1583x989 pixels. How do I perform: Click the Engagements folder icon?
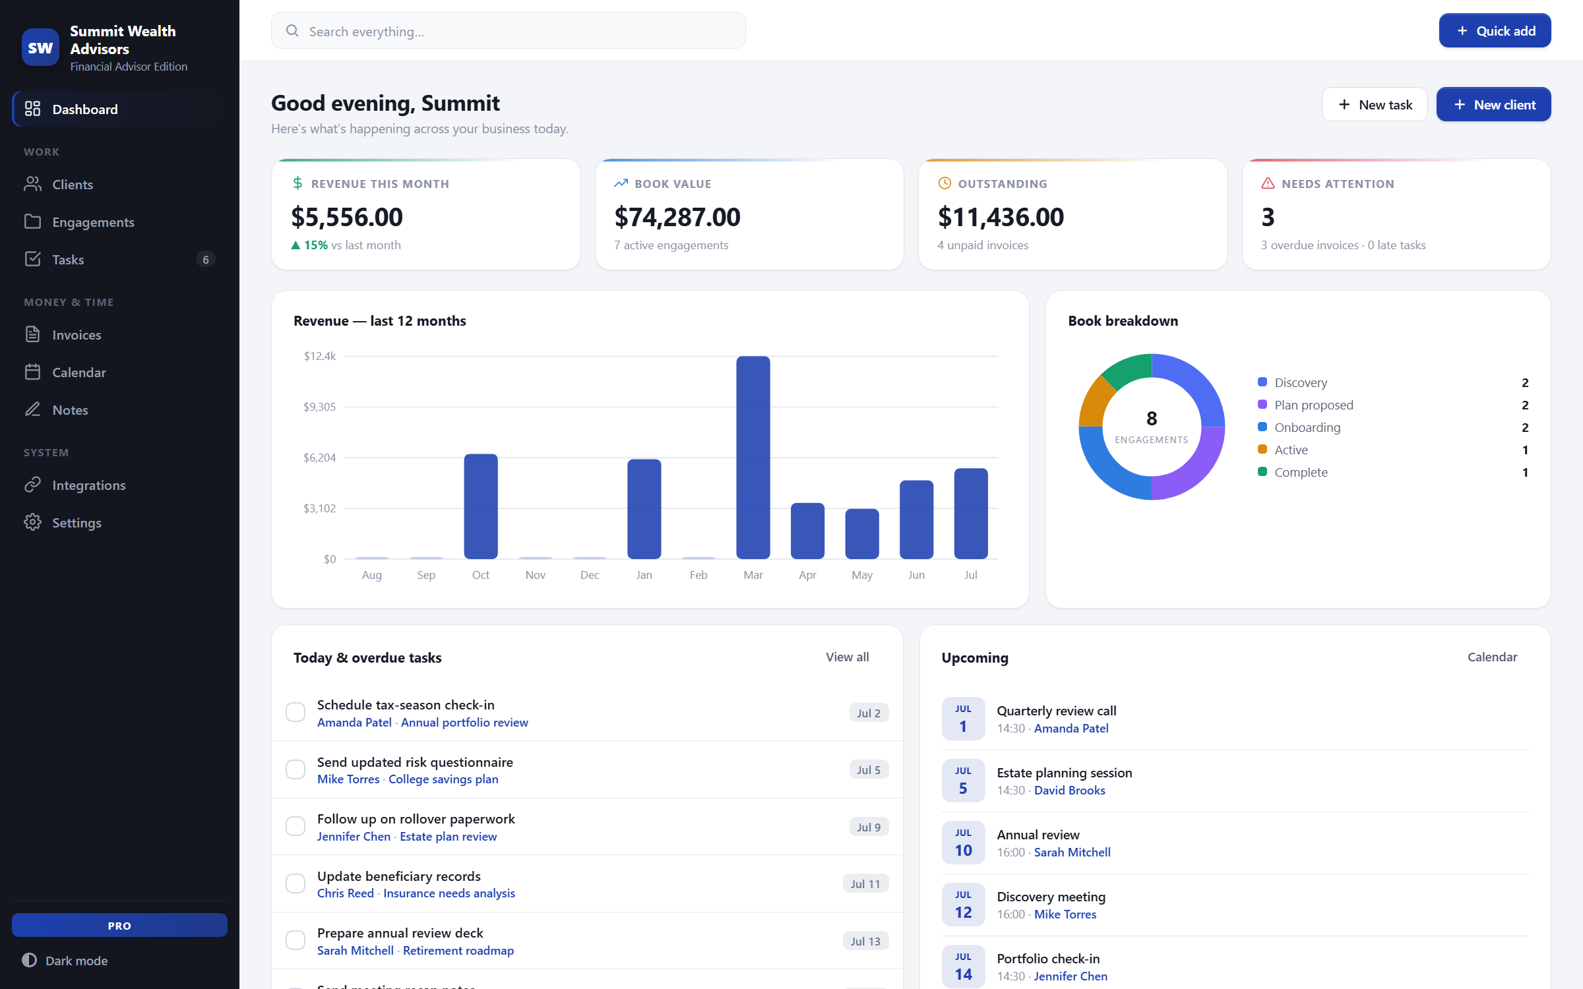32,222
